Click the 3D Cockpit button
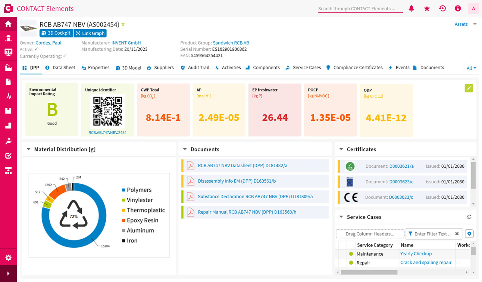The height and width of the screenshot is (282, 482). click(x=56, y=33)
